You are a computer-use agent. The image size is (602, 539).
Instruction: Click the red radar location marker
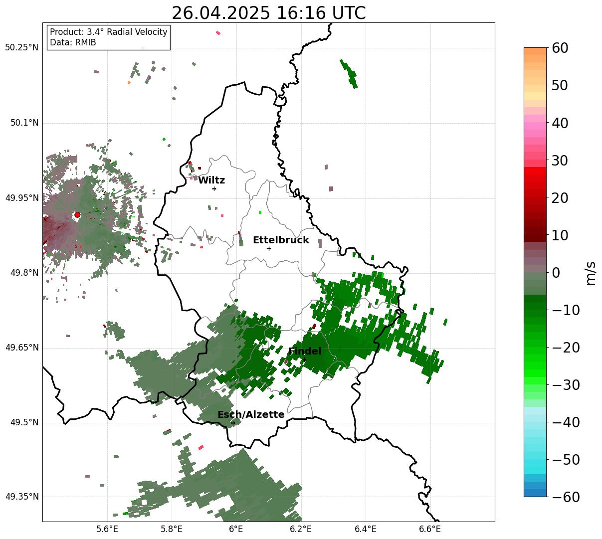coord(77,215)
